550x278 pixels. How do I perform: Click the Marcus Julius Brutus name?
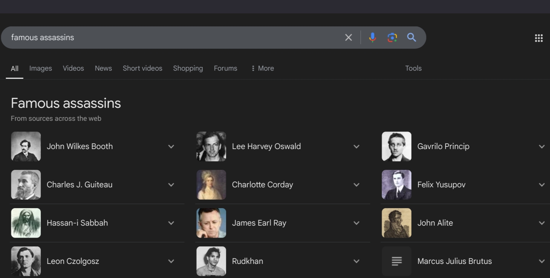coord(455,261)
